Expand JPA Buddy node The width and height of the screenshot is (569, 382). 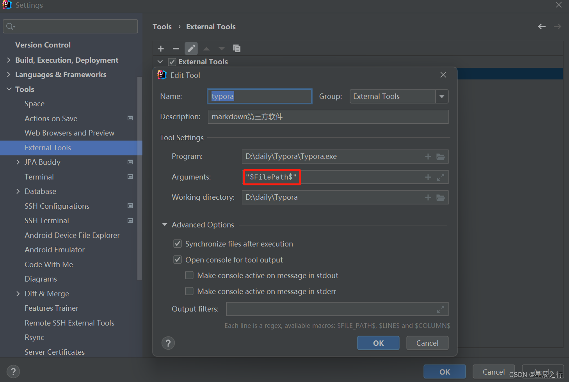pyautogui.click(x=18, y=162)
